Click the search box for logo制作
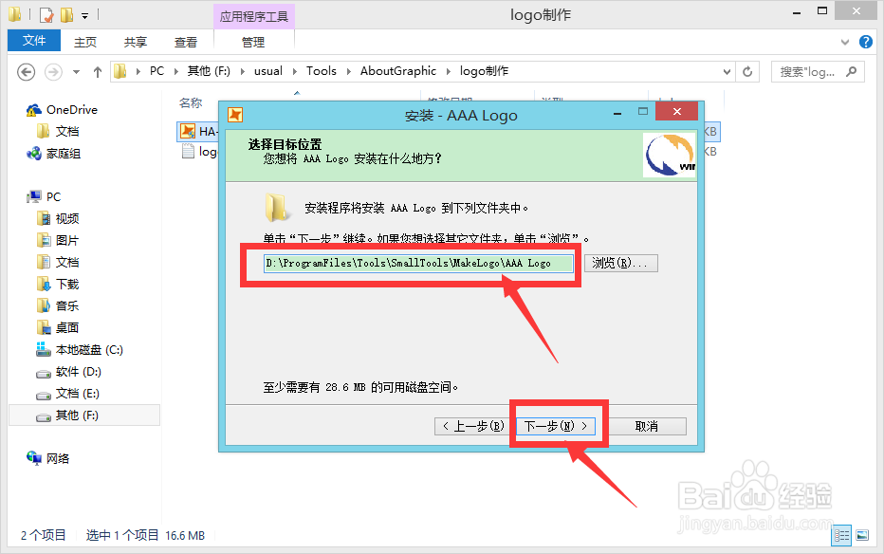 pyautogui.click(x=818, y=71)
